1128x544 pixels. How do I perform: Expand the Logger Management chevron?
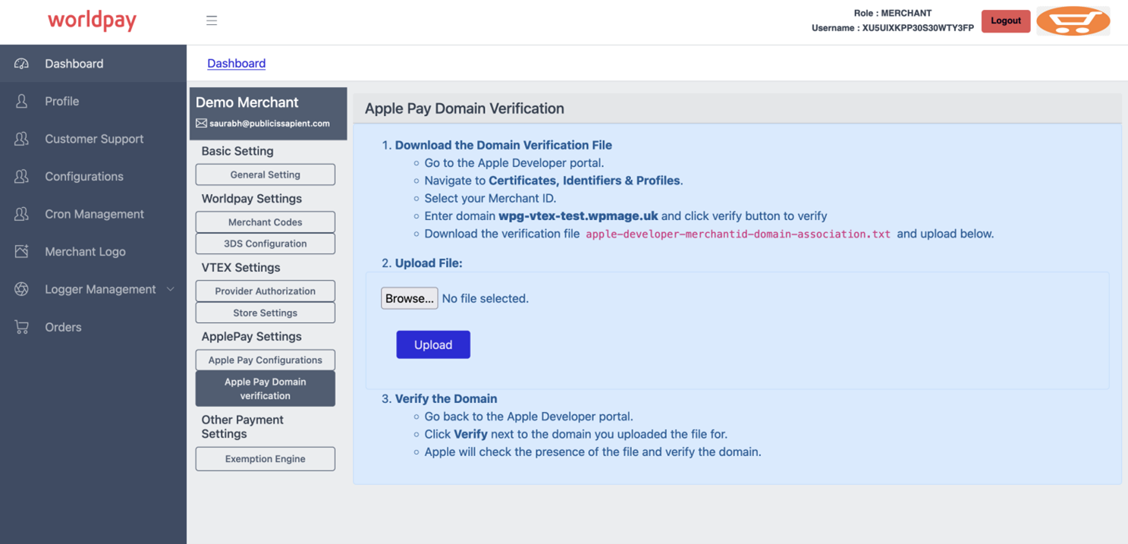point(171,289)
